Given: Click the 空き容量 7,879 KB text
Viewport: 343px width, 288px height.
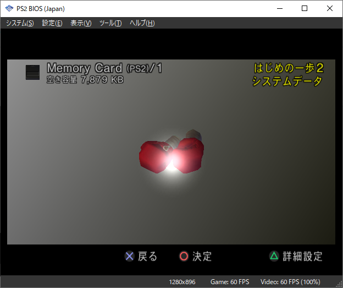Looking at the screenshot, I should coord(85,79).
